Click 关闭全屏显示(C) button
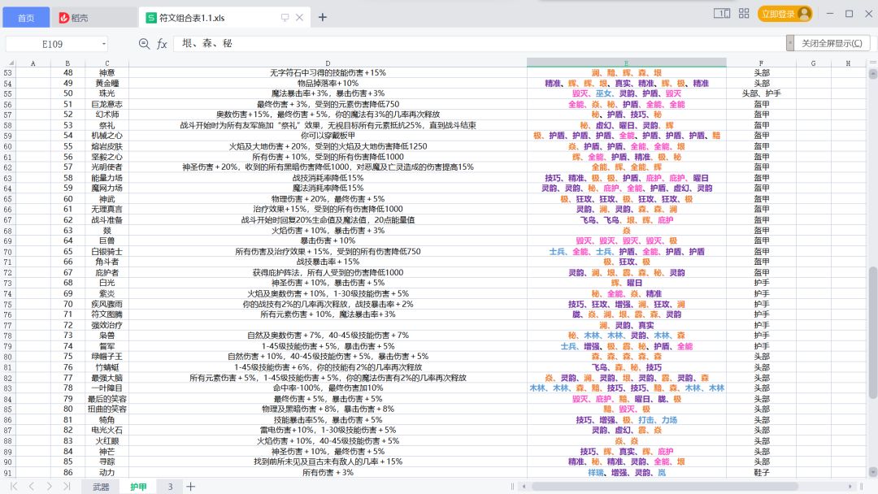878x494 pixels. click(832, 44)
